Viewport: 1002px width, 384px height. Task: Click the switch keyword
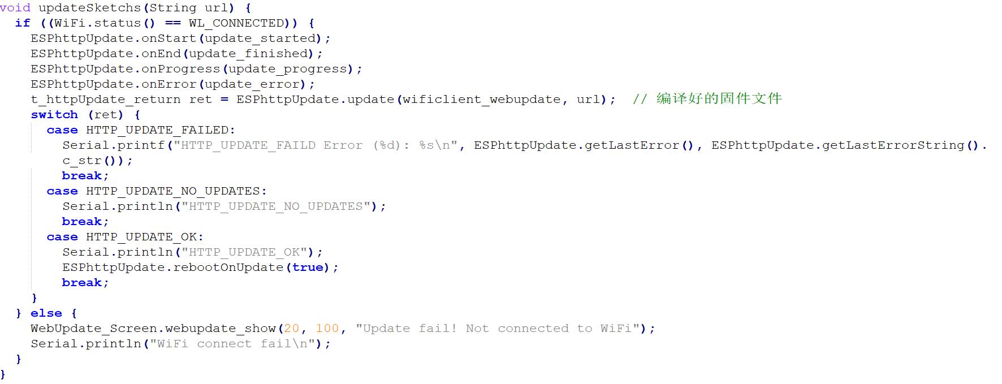[x=54, y=115]
